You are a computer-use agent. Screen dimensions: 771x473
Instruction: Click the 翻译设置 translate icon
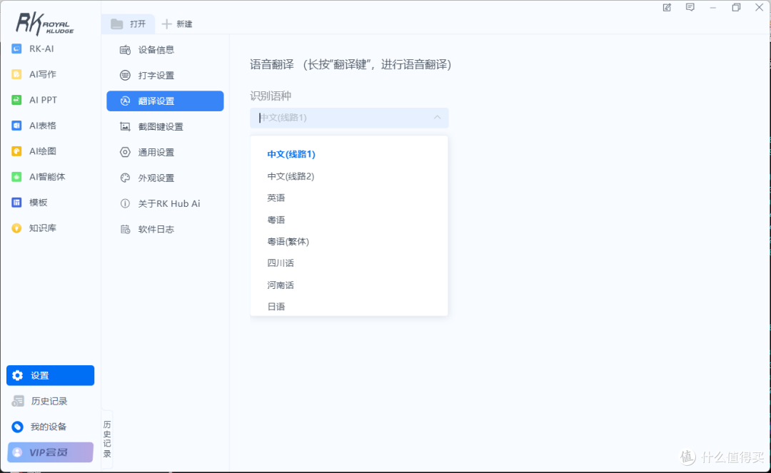126,101
